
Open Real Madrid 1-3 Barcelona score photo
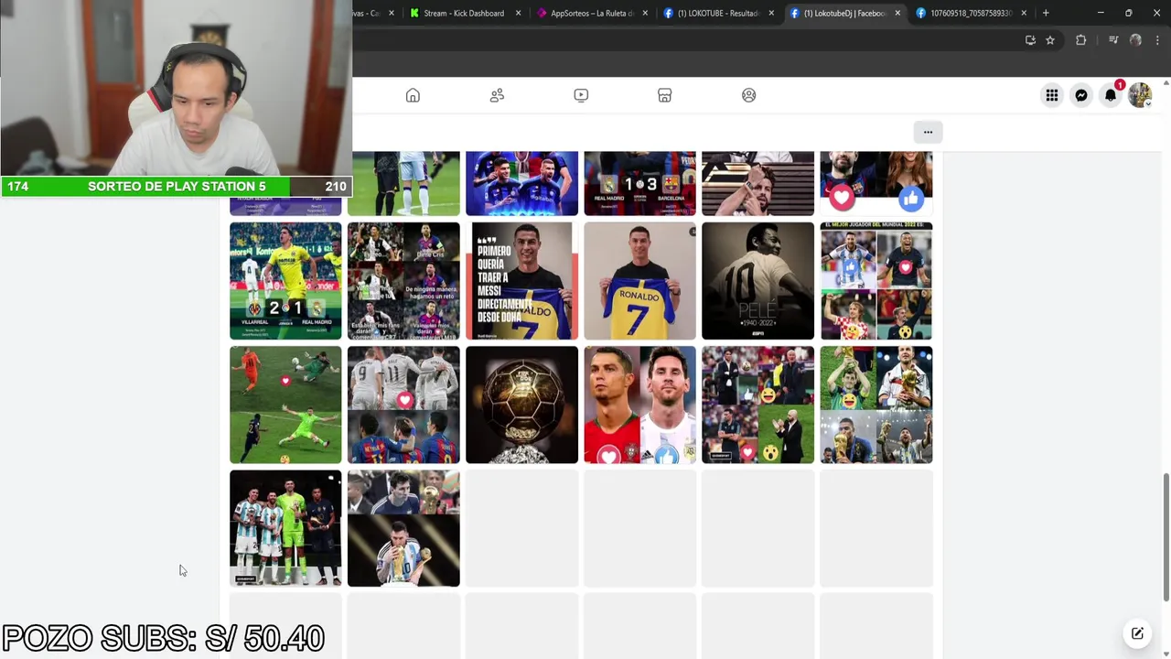639,183
